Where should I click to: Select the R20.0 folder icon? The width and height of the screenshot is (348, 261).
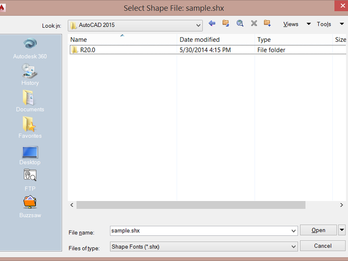pyautogui.click(x=75, y=50)
